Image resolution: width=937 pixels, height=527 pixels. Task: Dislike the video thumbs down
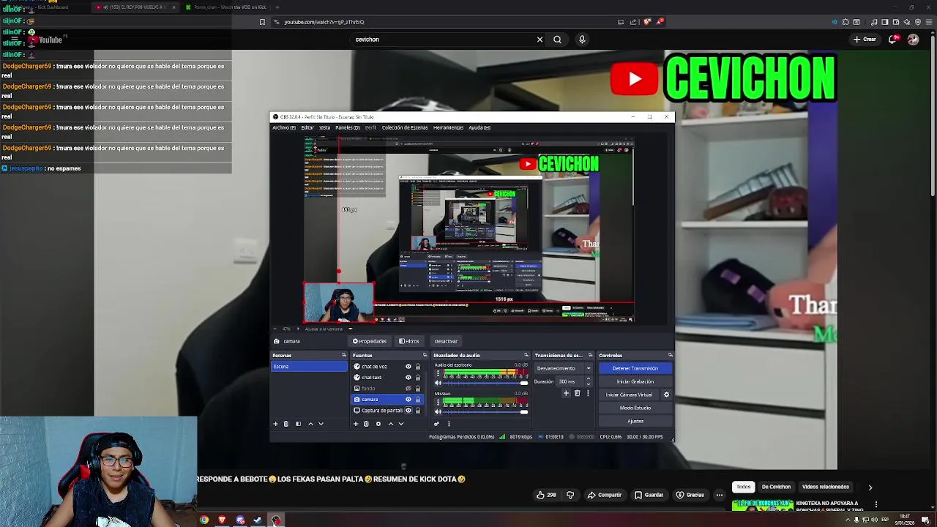[x=570, y=495]
